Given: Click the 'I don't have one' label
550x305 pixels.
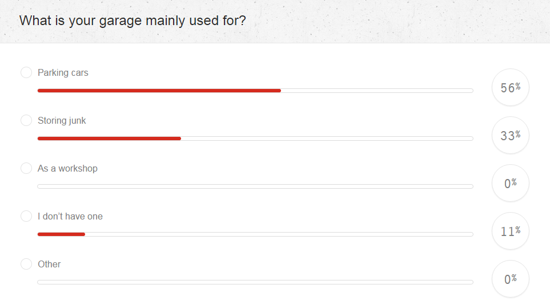Looking at the screenshot, I should pos(70,216).
